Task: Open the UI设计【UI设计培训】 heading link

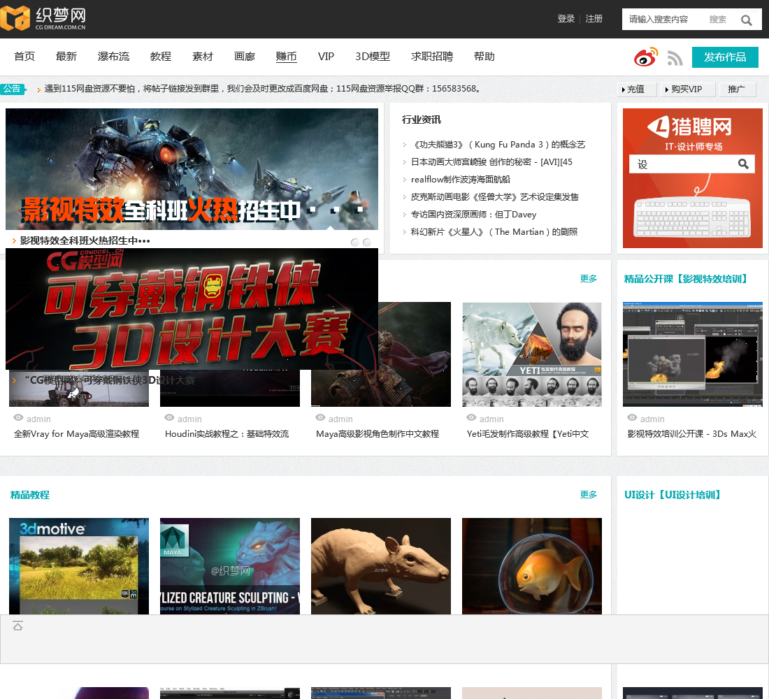Action: pos(673,494)
